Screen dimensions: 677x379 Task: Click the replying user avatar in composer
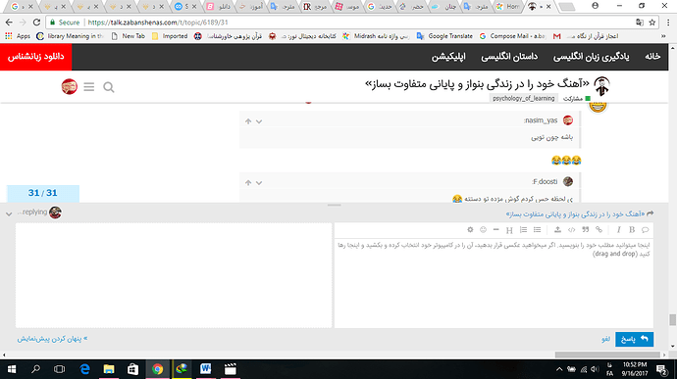click(55, 213)
